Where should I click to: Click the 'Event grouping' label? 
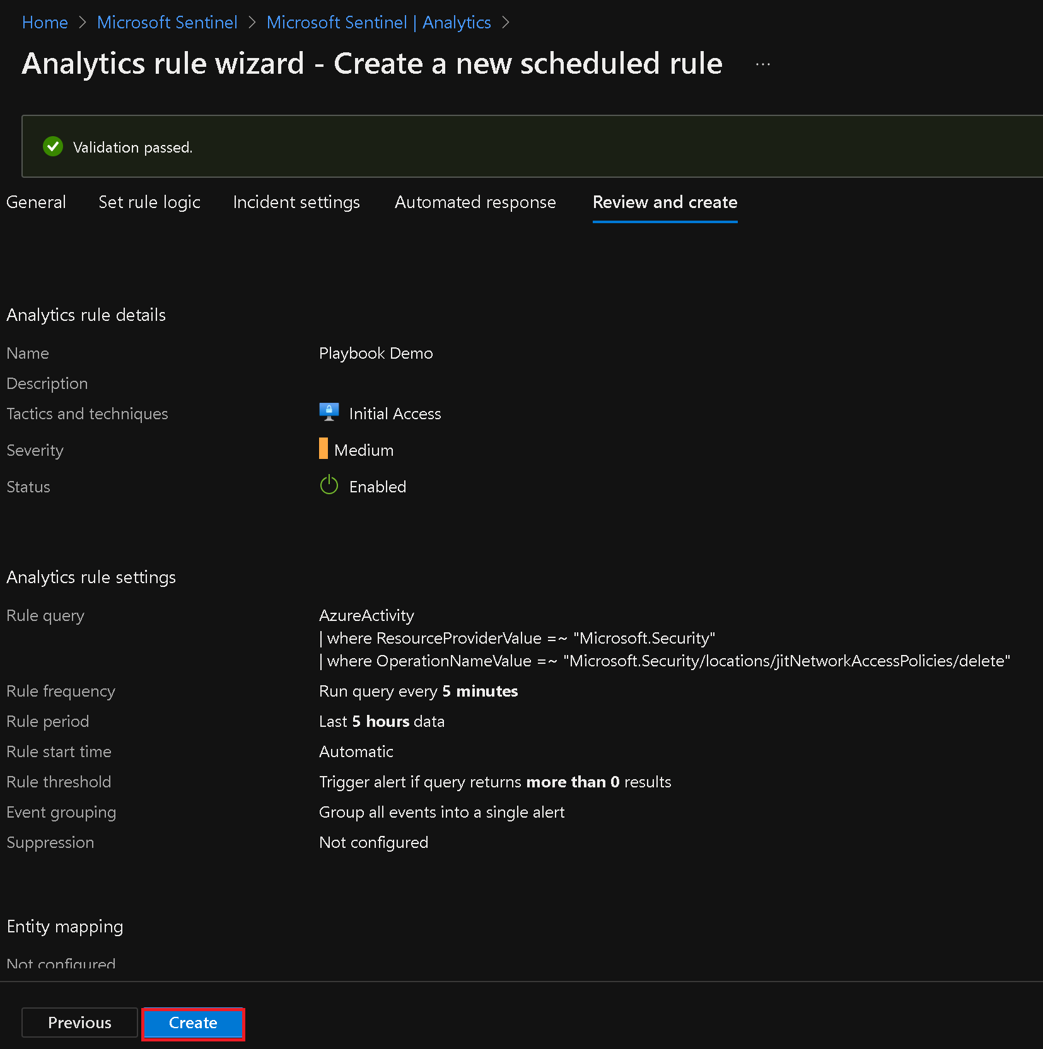61,812
